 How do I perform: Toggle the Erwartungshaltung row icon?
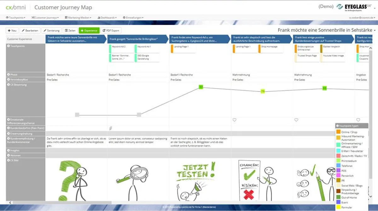(9, 134)
